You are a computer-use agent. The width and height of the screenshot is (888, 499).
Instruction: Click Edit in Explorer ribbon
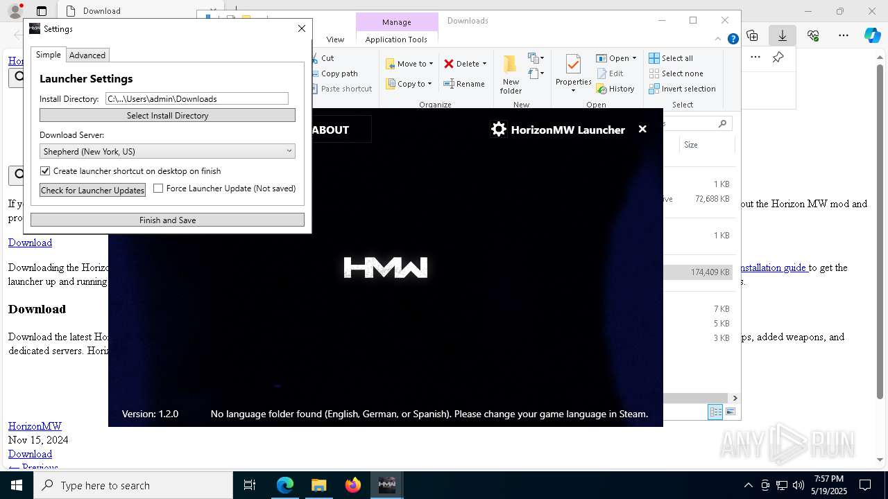click(610, 73)
